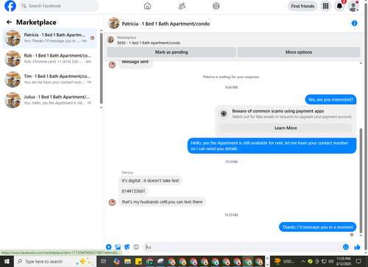Click the "Thanks i'll message you in a moment" bubble
This screenshot has width=368, height=267.
point(317,227)
